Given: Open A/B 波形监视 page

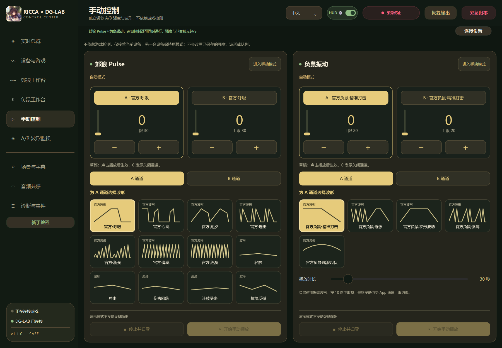Looking at the screenshot, I should click(x=40, y=139).
